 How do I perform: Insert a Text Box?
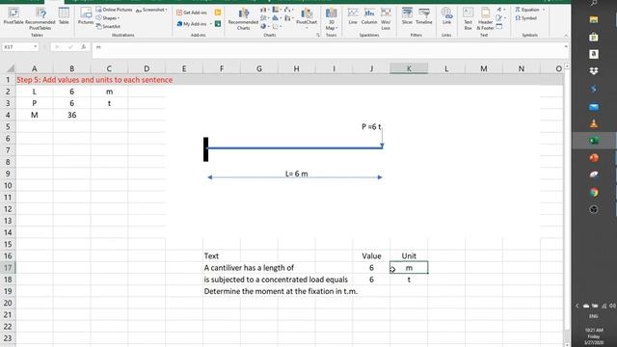click(x=468, y=18)
